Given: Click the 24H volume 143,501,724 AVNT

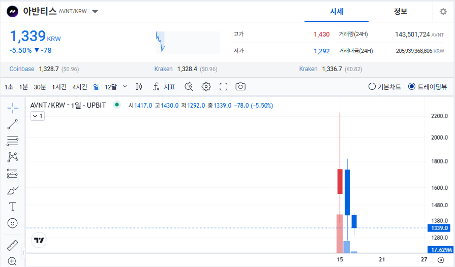Looking at the screenshot, I should pyautogui.click(x=419, y=35).
